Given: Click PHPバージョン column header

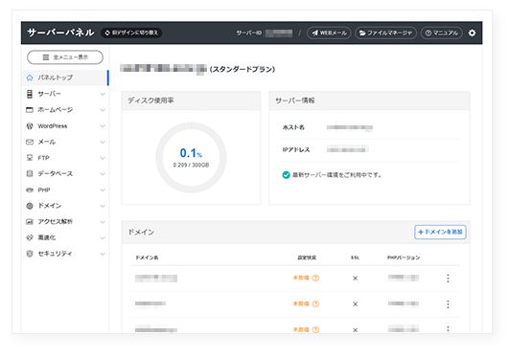Looking at the screenshot, I should coord(404,257).
